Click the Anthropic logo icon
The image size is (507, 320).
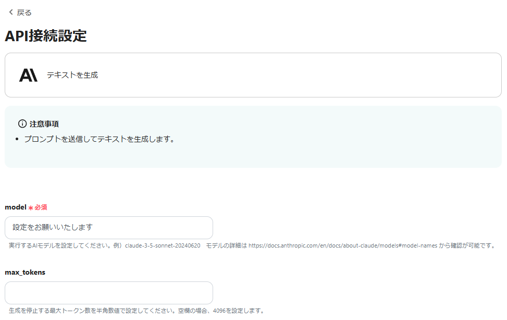point(29,75)
